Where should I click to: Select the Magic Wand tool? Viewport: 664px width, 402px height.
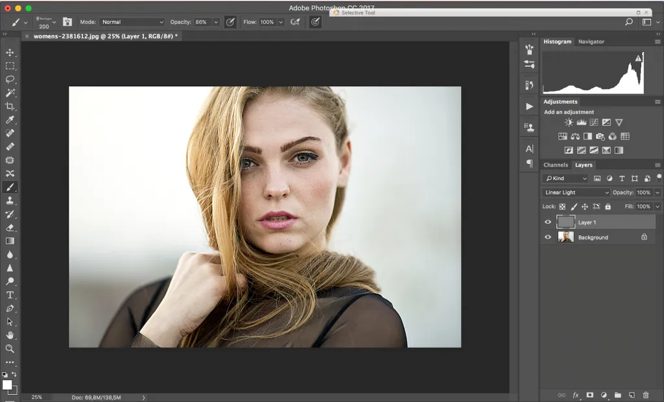coord(10,93)
